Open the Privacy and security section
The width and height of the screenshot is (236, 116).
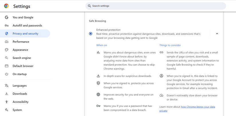point(25,34)
